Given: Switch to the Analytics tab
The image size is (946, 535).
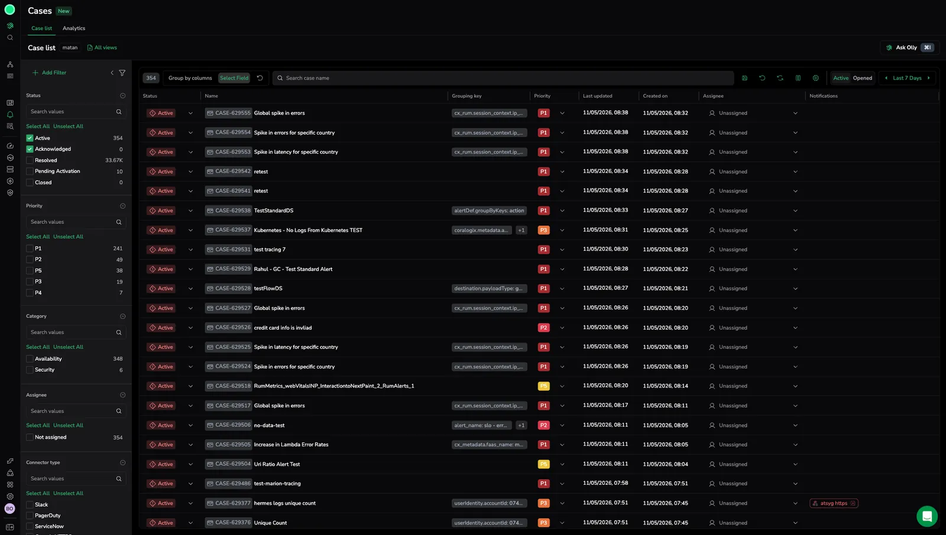Looking at the screenshot, I should [x=74, y=28].
